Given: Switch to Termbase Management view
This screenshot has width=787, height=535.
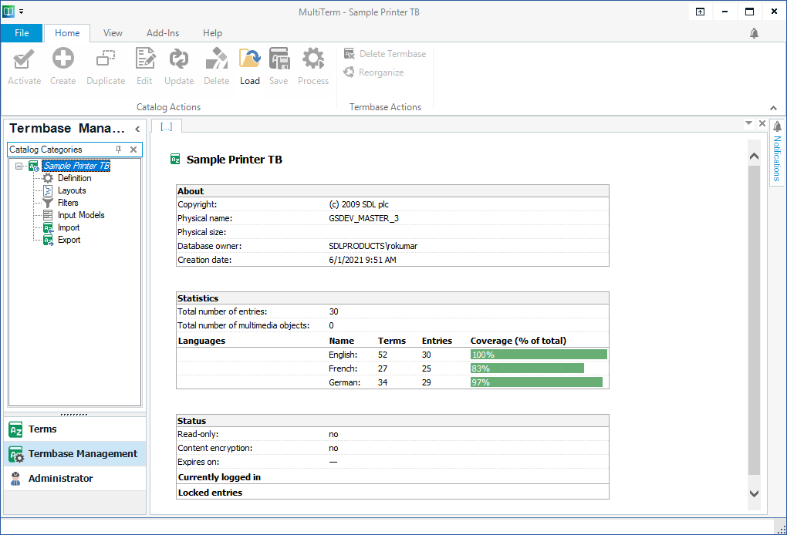Looking at the screenshot, I should pyautogui.click(x=75, y=454).
